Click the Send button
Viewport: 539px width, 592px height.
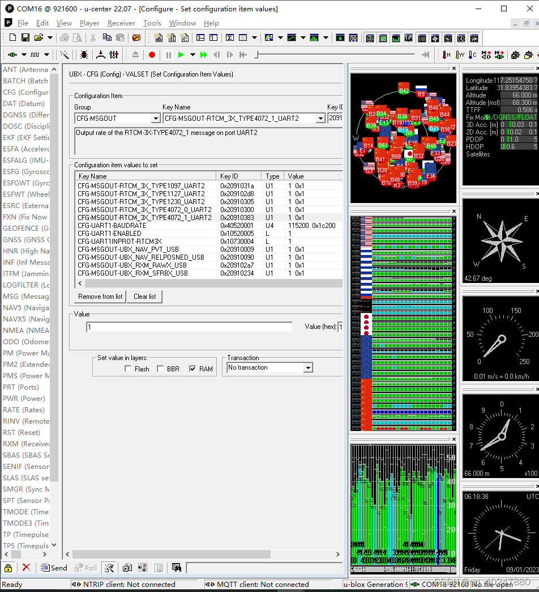[54, 568]
